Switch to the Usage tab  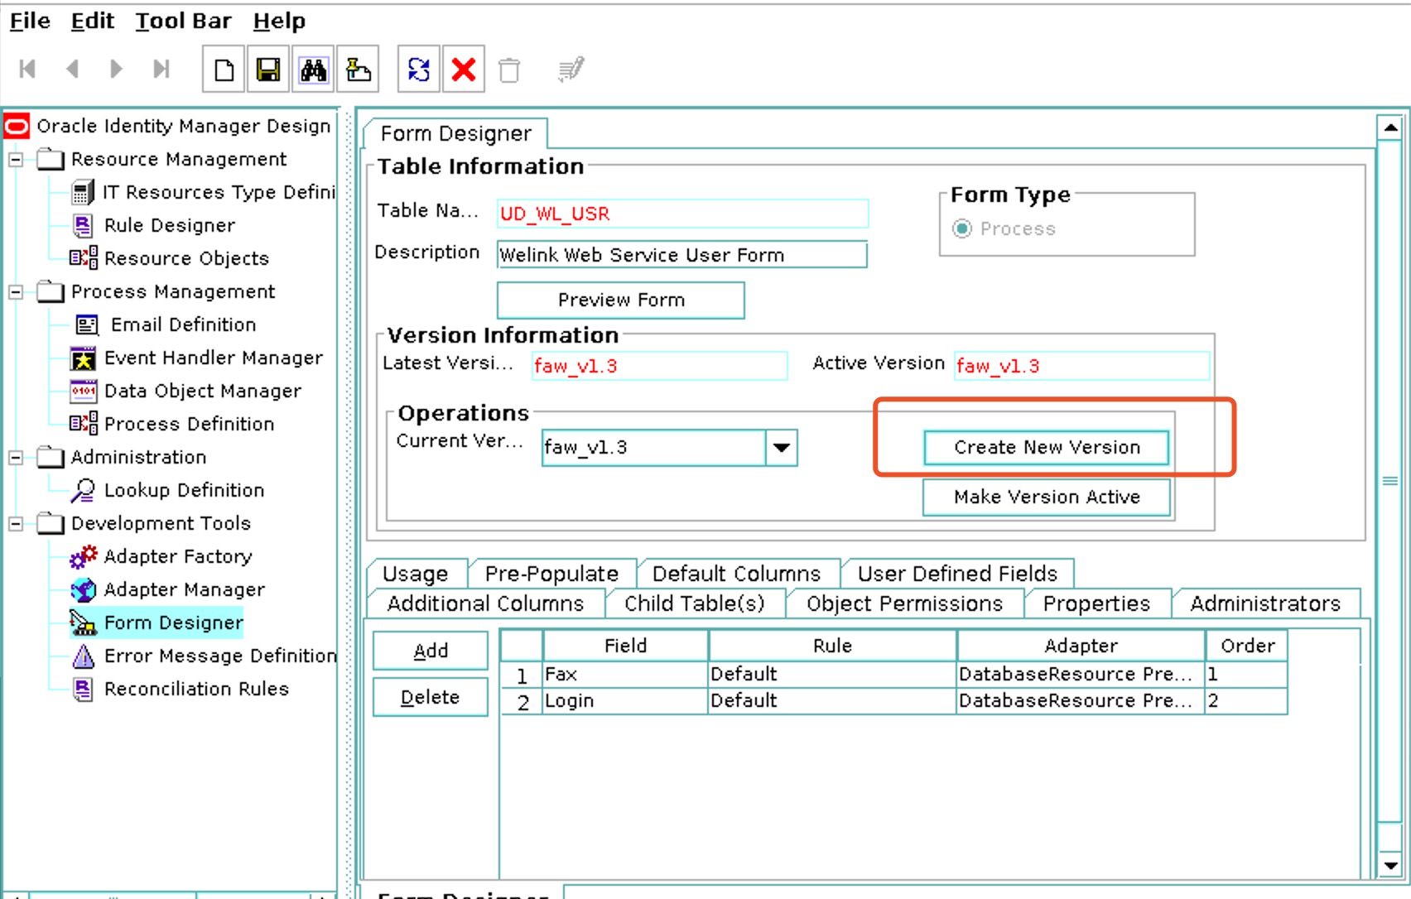pyautogui.click(x=416, y=574)
